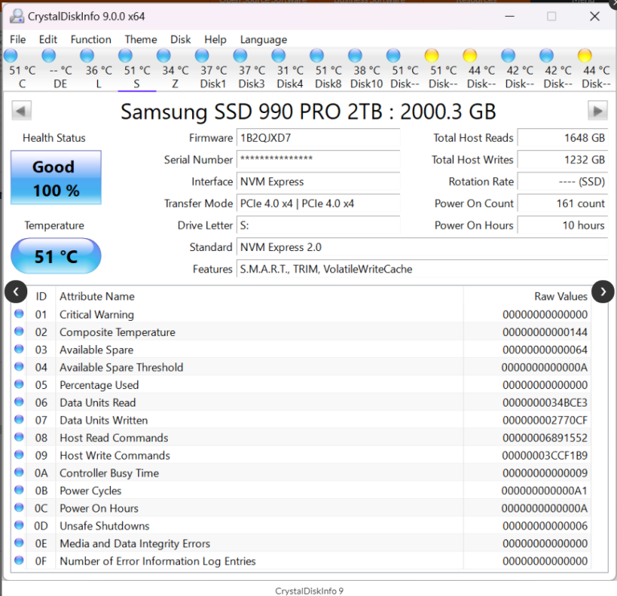Select the Power On Hours attribute row 0C

(301, 508)
